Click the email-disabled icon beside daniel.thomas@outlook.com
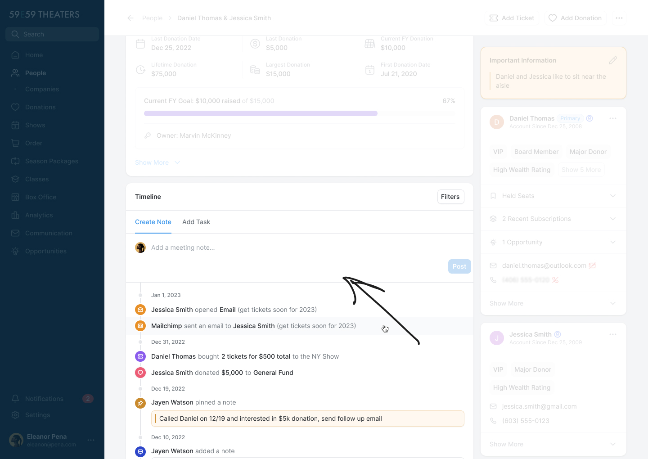Image resolution: width=648 pixels, height=459 pixels. [x=592, y=265]
